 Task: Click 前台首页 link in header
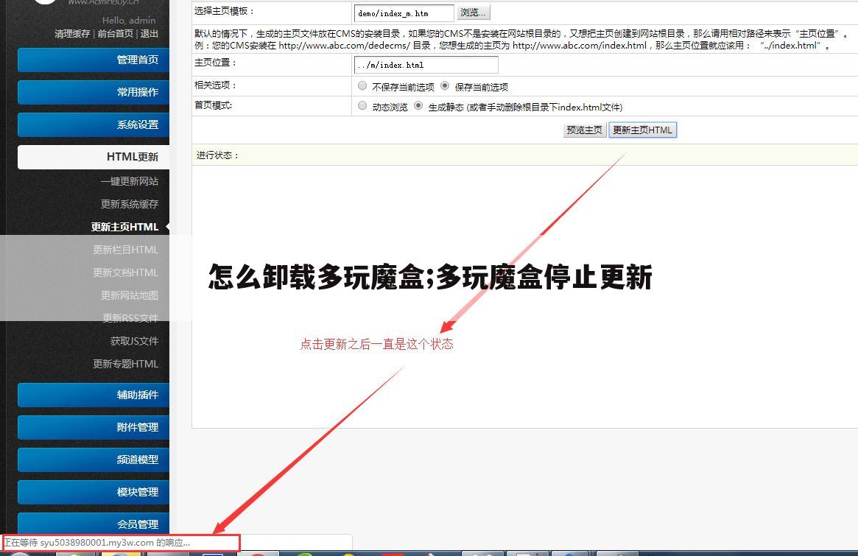115,33
